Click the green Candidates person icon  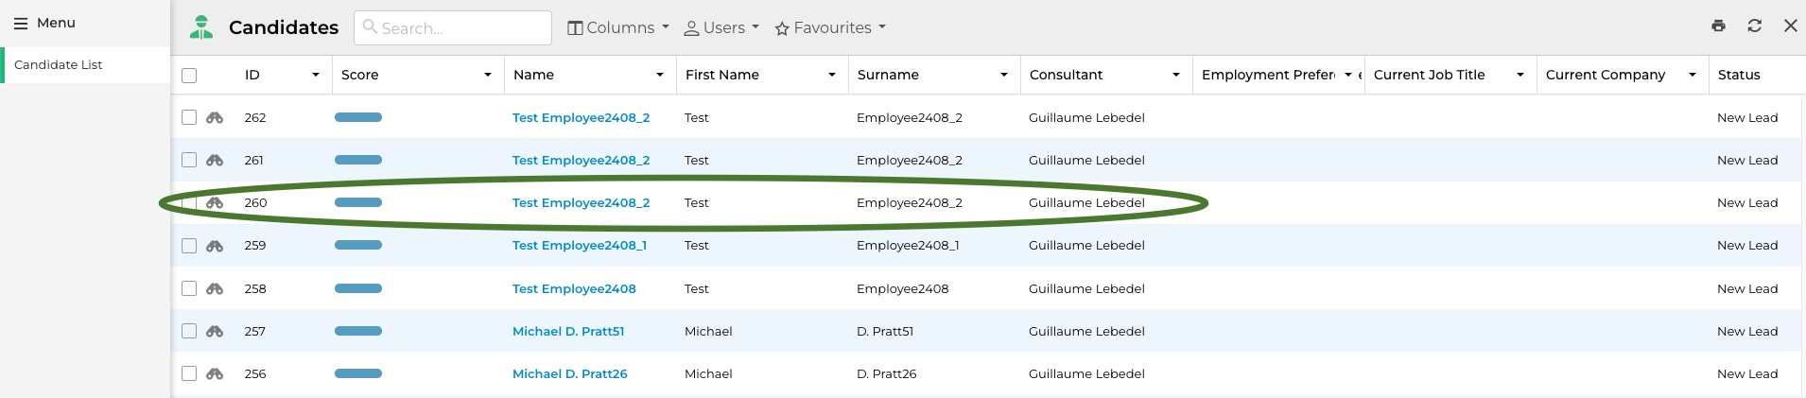point(201,27)
